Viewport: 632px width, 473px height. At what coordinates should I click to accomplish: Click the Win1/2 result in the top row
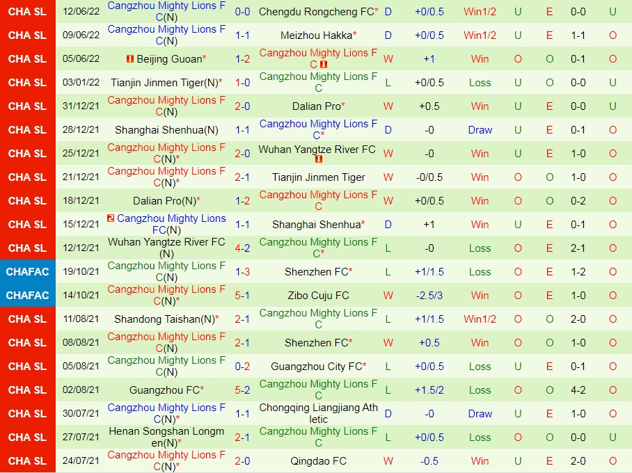point(480,11)
